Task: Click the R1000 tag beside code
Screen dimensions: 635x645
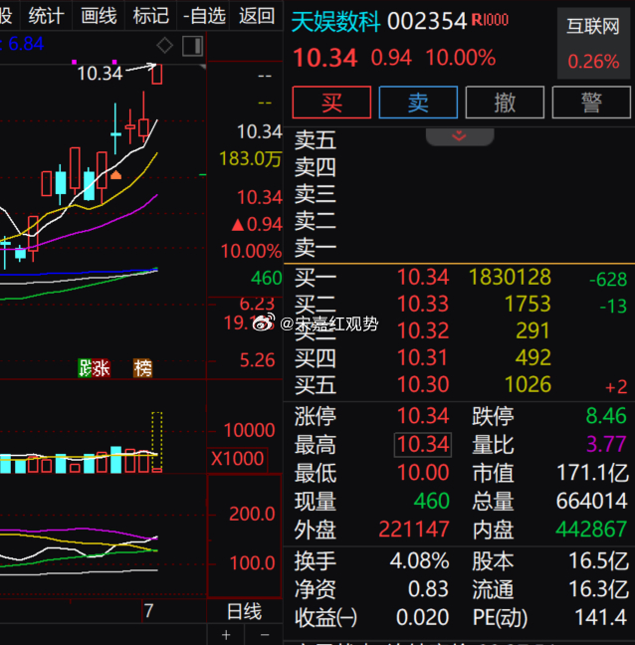Action: tap(490, 20)
